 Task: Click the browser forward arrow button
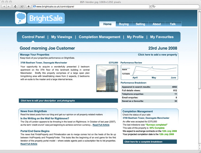click(8, 6)
